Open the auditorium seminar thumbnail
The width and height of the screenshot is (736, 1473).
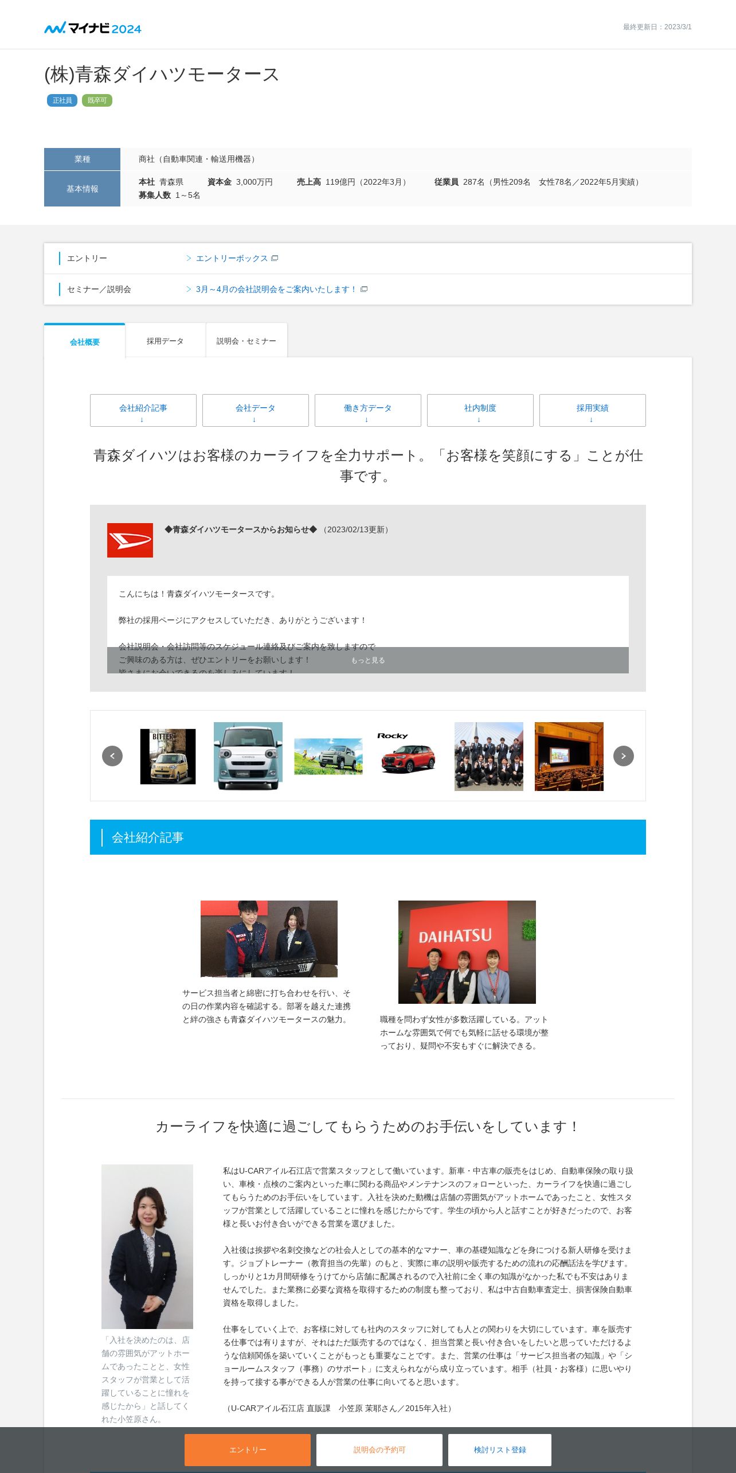coord(569,756)
